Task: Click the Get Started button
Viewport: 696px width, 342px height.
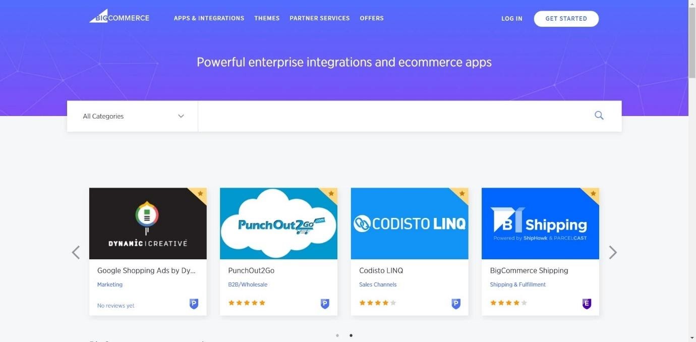Action: click(566, 19)
